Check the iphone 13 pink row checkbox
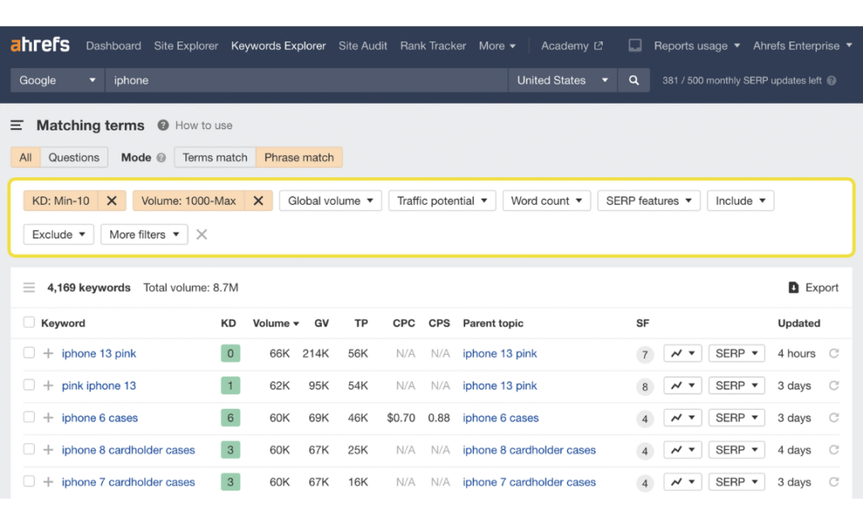863x525 pixels. coord(29,353)
